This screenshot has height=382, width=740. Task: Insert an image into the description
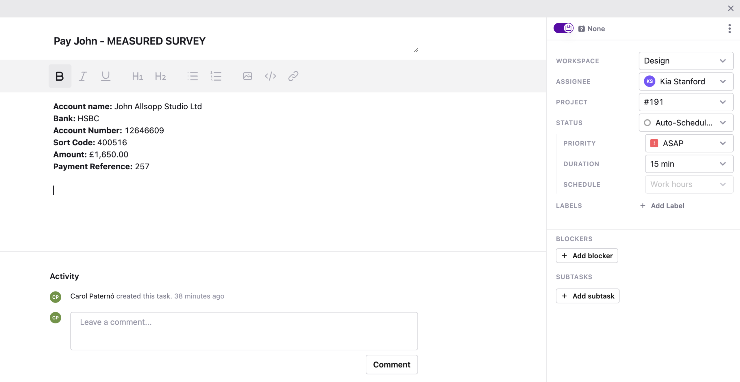247,76
